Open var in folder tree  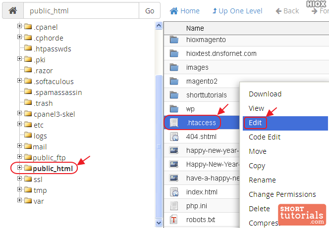pyautogui.click(x=39, y=201)
